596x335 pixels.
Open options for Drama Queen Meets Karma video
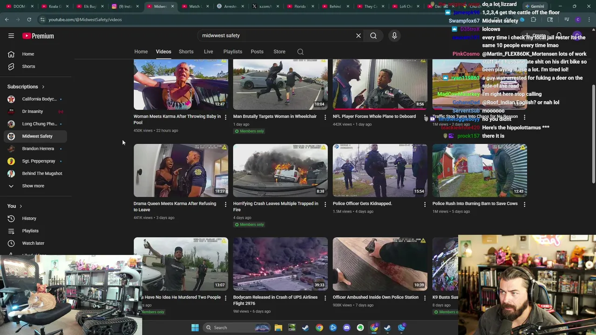[225, 204]
